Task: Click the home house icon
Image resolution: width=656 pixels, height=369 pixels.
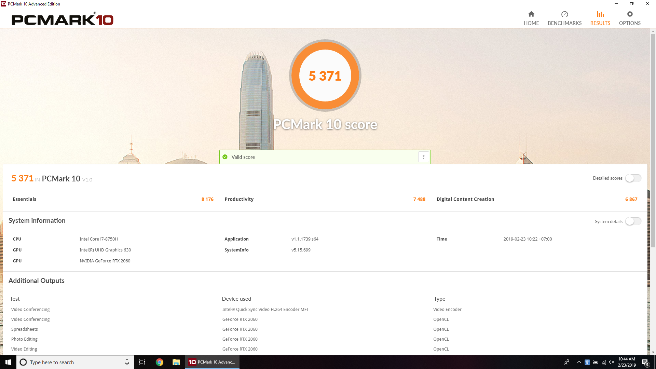Action: pos(531,14)
